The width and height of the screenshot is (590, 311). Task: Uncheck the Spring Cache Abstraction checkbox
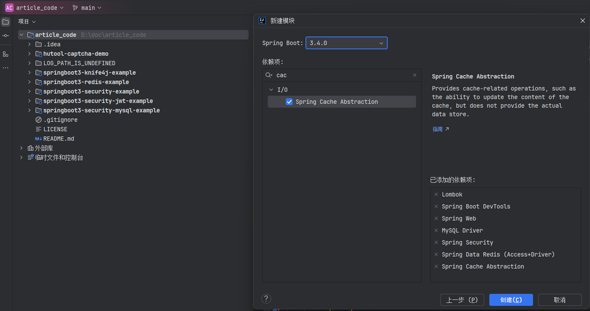[289, 102]
